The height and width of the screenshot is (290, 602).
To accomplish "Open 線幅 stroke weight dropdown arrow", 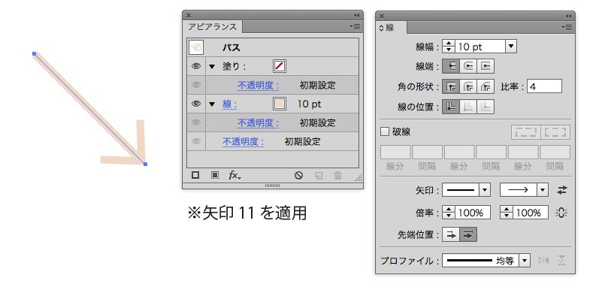I will [510, 47].
